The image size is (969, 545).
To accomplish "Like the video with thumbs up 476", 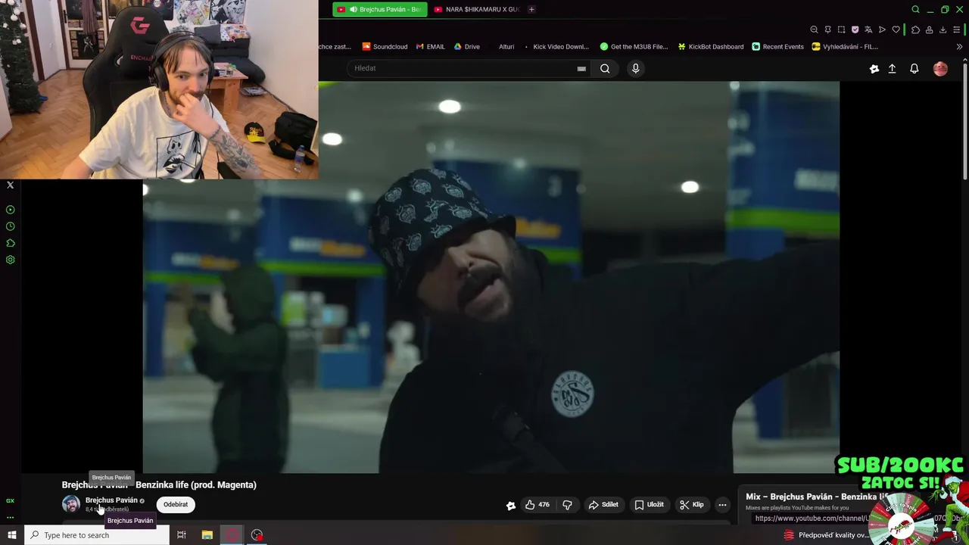I will (x=537, y=505).
